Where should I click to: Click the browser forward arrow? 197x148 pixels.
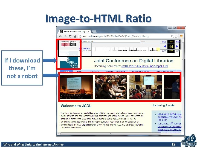click(65, 36)
